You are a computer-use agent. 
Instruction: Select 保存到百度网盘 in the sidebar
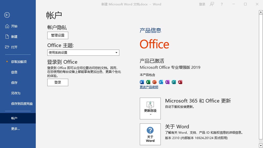[18, 104]
